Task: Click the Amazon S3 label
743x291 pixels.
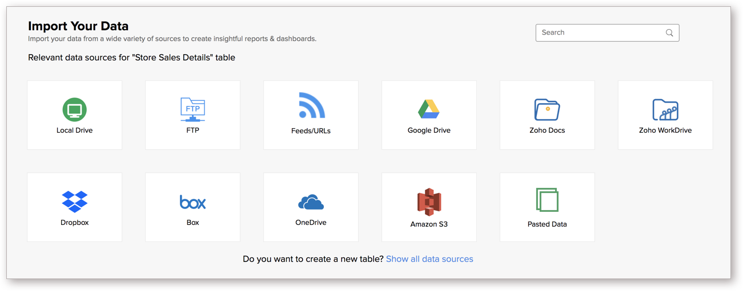Action: pyautogui.click(x=429, y=224)
